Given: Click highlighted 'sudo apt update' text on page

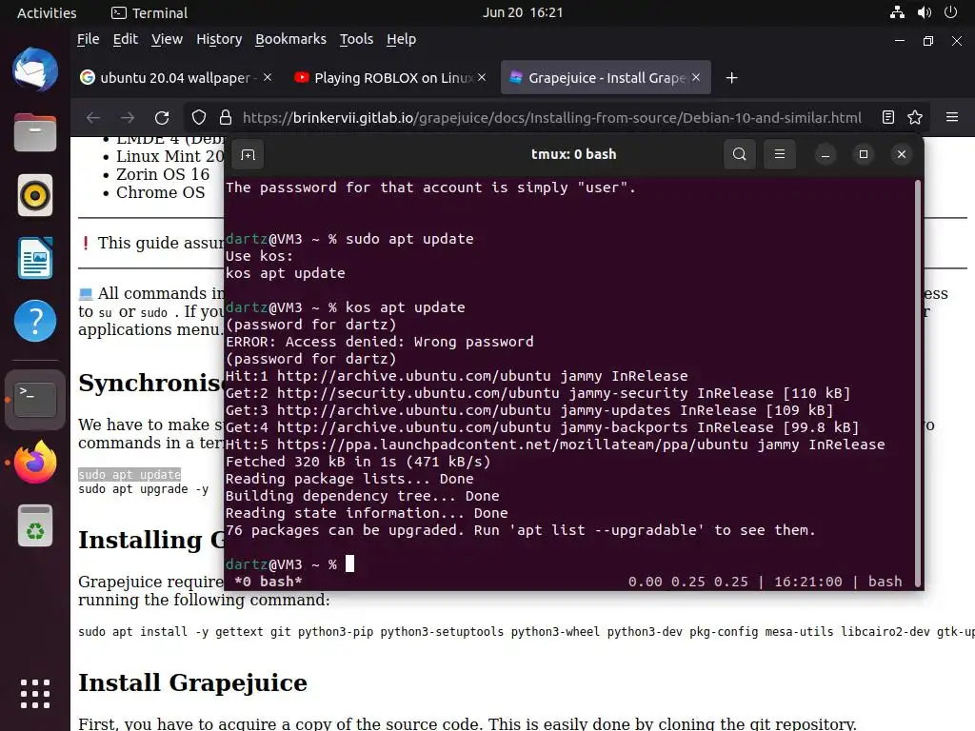Looking at the screenshot, I should click(129, 474).
